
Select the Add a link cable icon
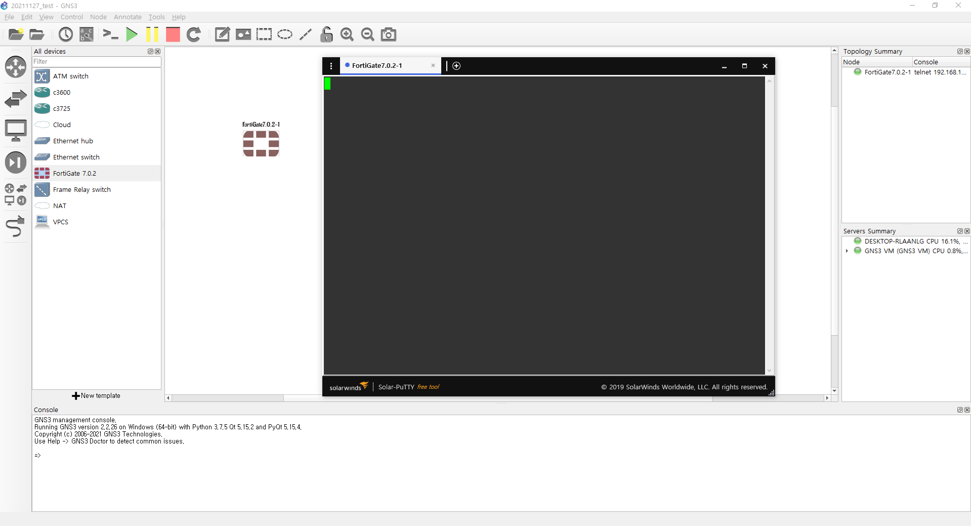[x=16, y=226]
